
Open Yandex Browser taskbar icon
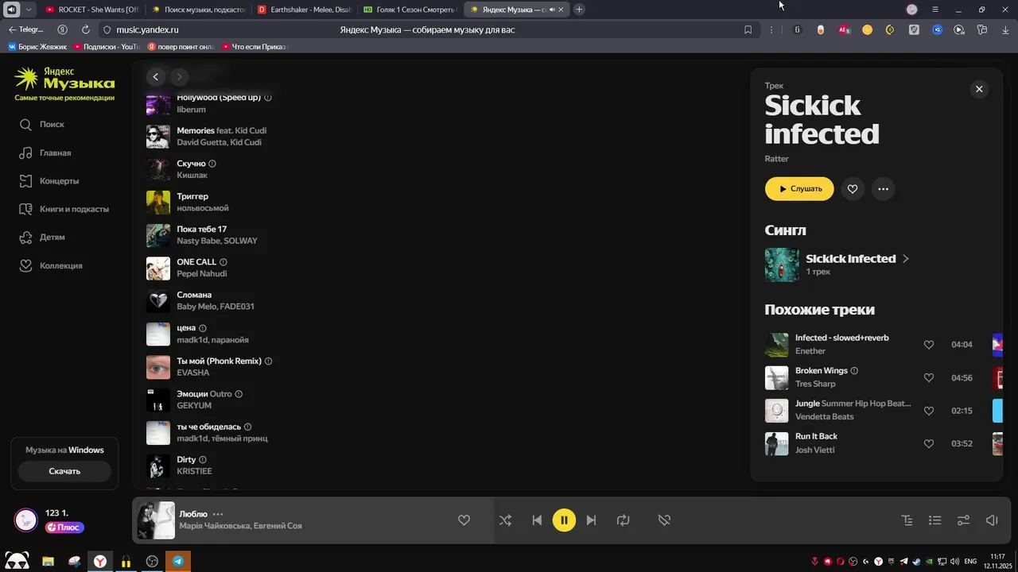coord(100,562)
